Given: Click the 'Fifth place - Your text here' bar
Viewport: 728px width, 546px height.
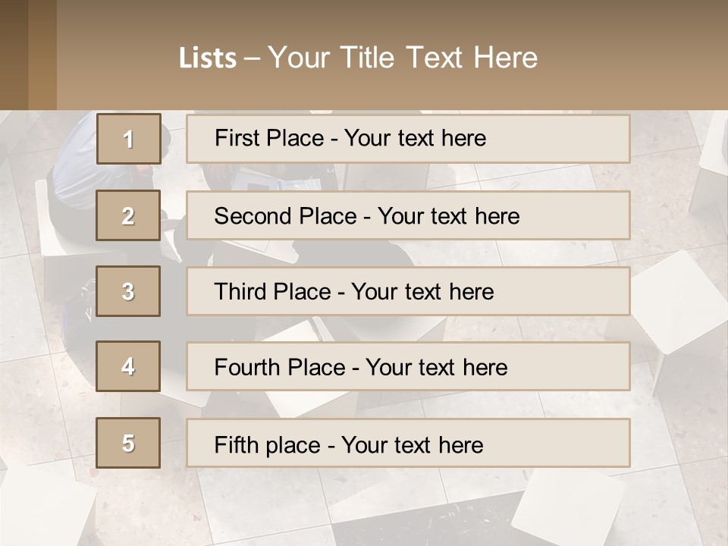Looking at the screenshot, I should 408,444.
